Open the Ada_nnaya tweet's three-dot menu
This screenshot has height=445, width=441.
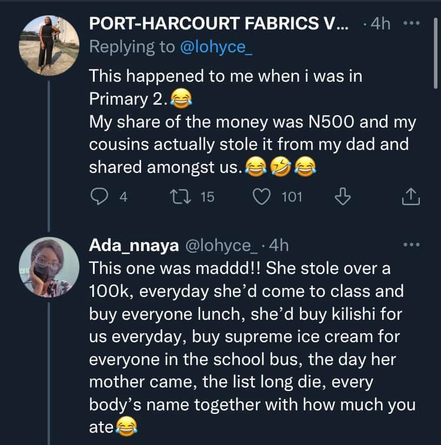410,245
